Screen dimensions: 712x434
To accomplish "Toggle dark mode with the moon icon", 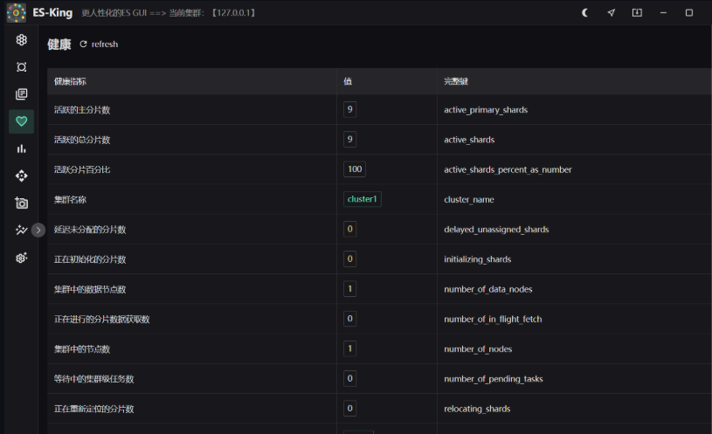I will tap(584, 13).
